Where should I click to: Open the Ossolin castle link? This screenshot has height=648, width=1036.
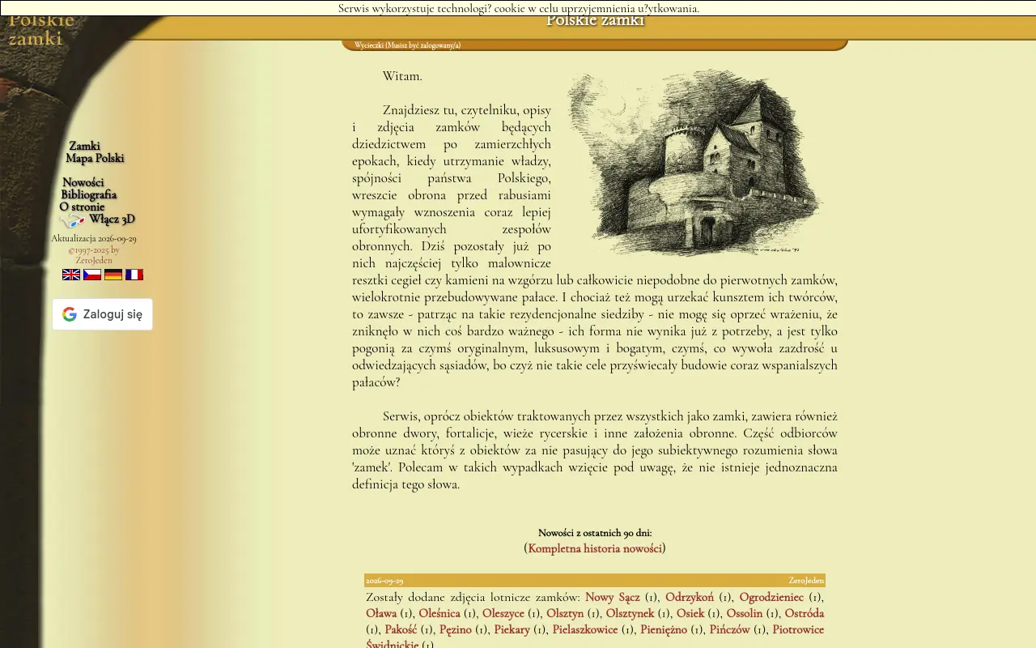(x=745, y=613)
